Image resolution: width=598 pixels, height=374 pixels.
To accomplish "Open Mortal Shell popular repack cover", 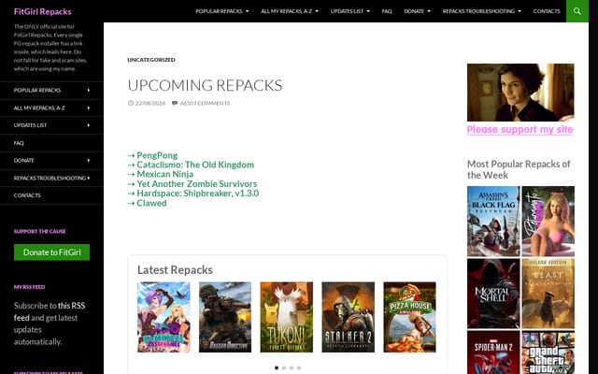I will [x=493, y=294].
